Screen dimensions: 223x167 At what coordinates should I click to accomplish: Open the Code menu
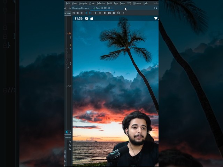click(92, 3)
